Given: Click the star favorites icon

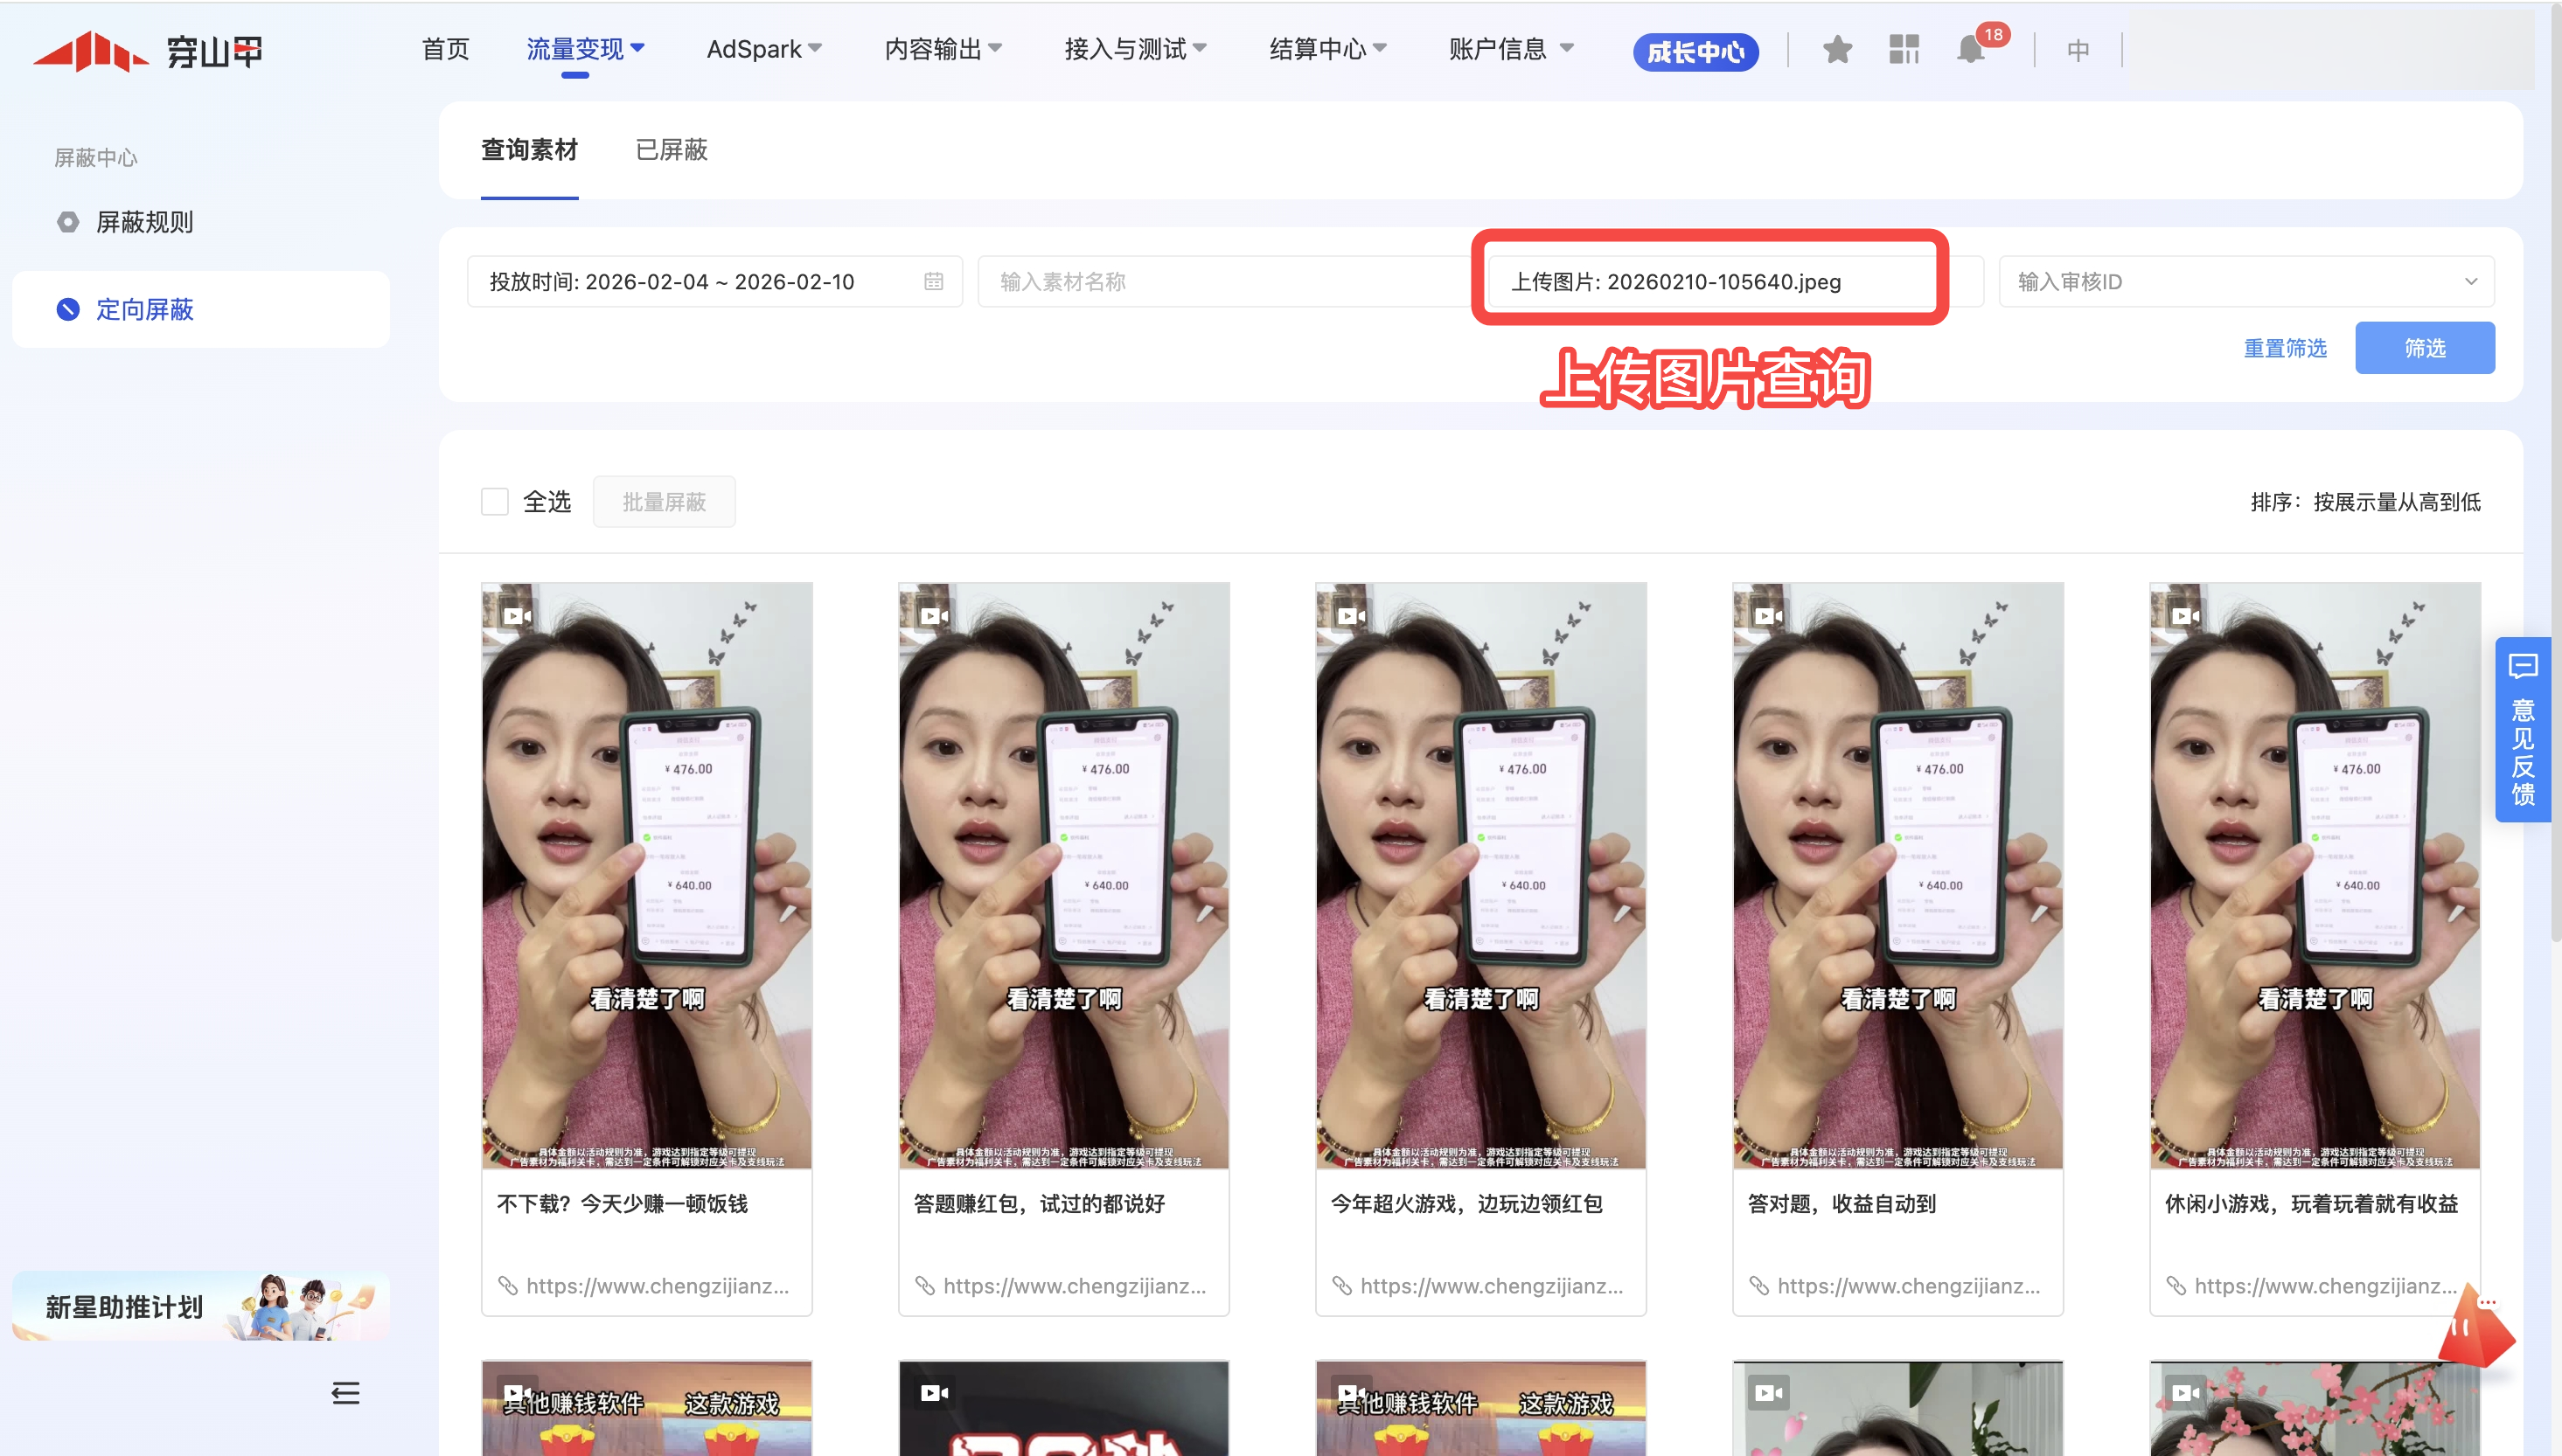Looking at the screenshot, I should point(1837,49).
